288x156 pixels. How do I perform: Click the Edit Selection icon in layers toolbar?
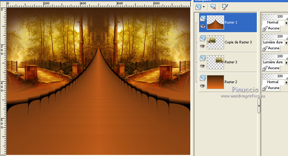pos(225,7)
